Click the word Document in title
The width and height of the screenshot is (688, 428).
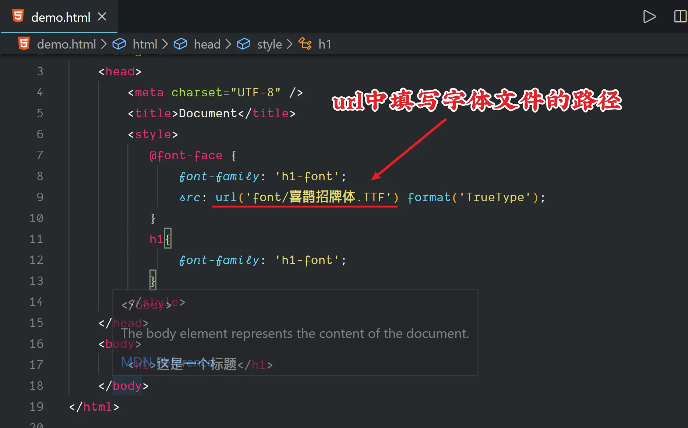(208, 113)
